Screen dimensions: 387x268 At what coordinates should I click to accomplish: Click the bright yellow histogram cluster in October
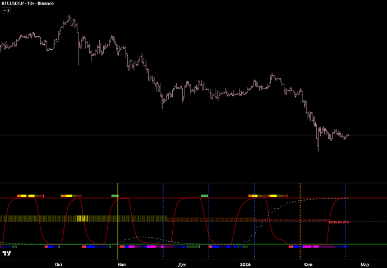[x=81, y=219]
